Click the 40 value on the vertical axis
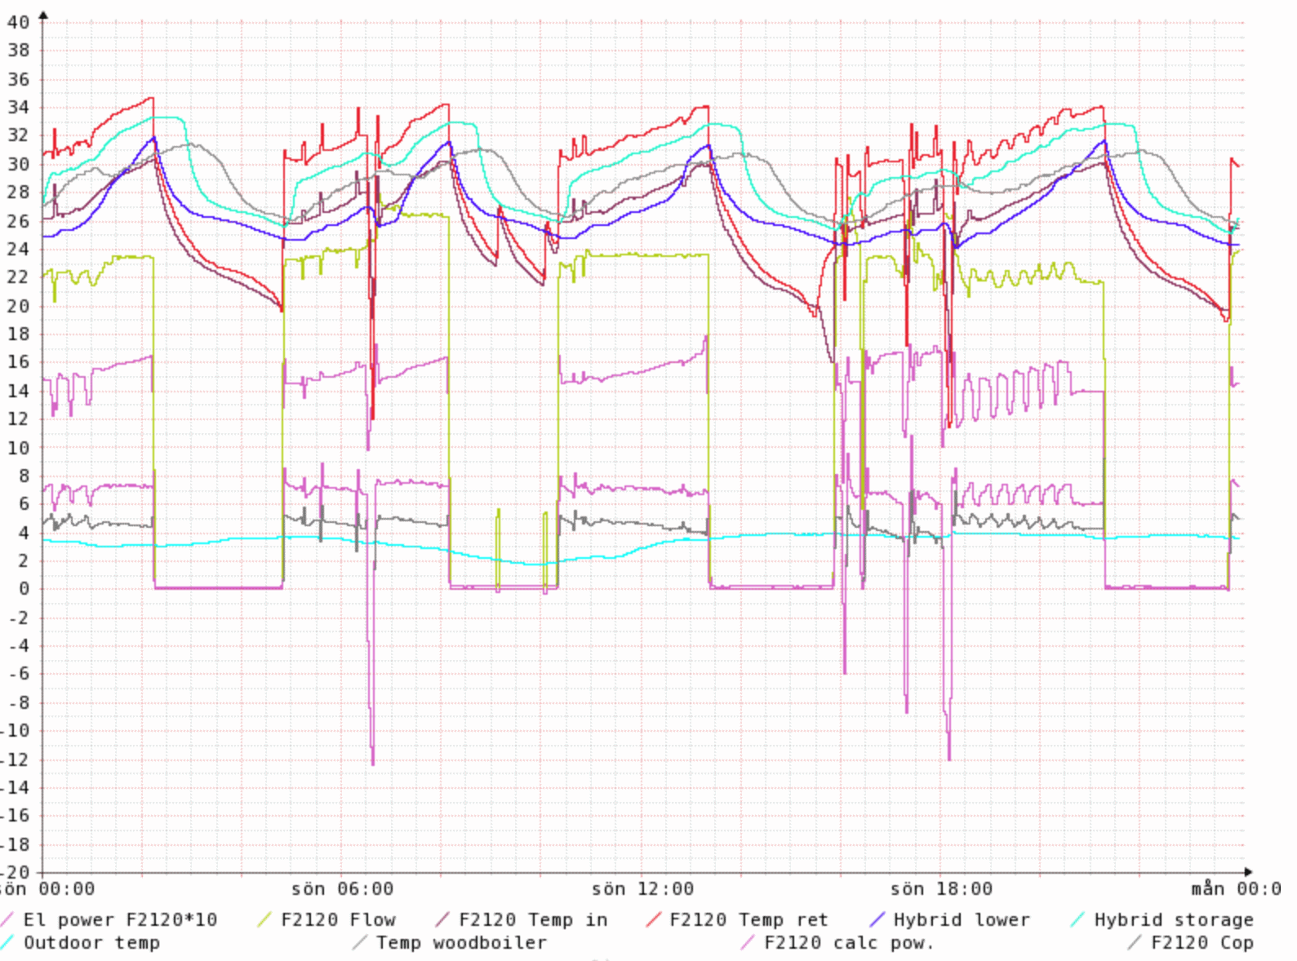The image size is (1297, 961). (18, 22)
